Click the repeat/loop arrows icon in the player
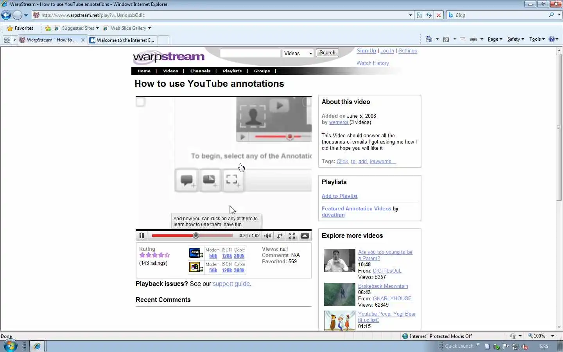Image resolution: width=563 pixels, height=352 pixels. pos(280,235)
